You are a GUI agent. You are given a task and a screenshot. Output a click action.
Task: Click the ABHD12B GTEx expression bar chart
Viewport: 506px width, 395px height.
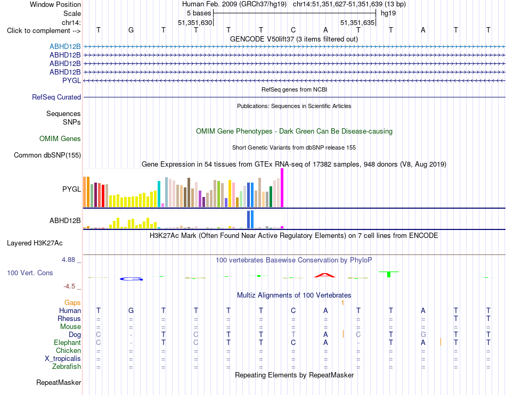[183, 219]
